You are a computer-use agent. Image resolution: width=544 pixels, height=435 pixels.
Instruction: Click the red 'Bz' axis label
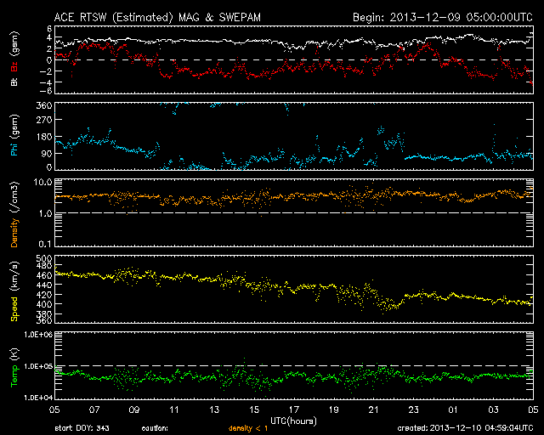click(x=14, y=66)
